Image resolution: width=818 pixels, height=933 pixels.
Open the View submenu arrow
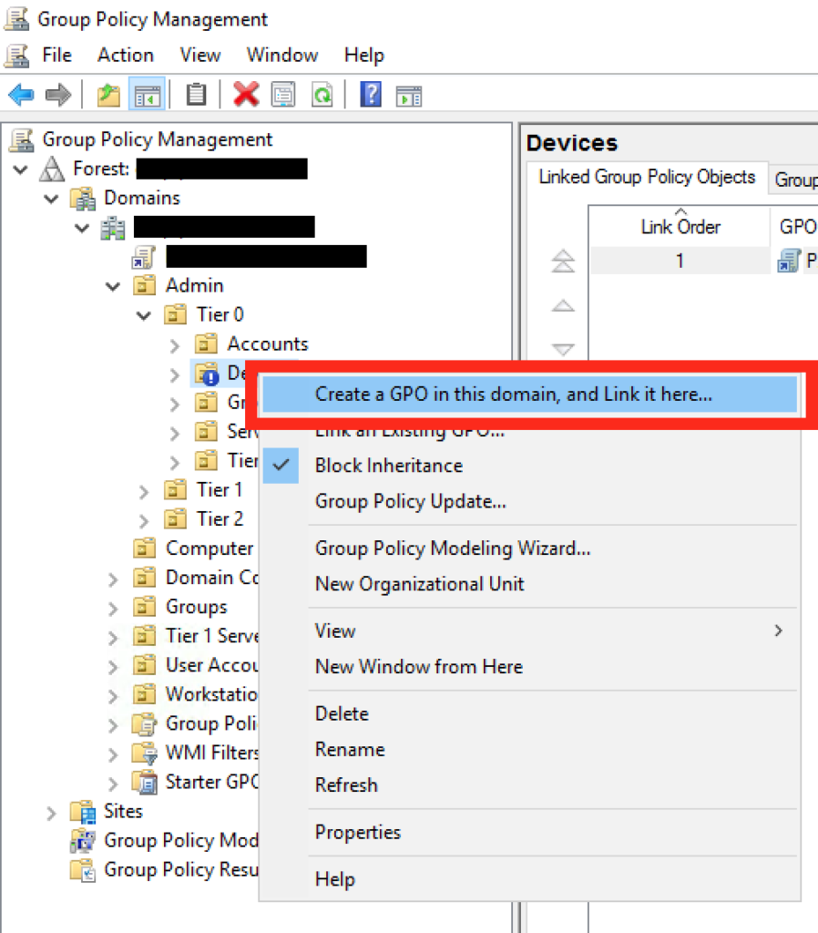point(778,631)
